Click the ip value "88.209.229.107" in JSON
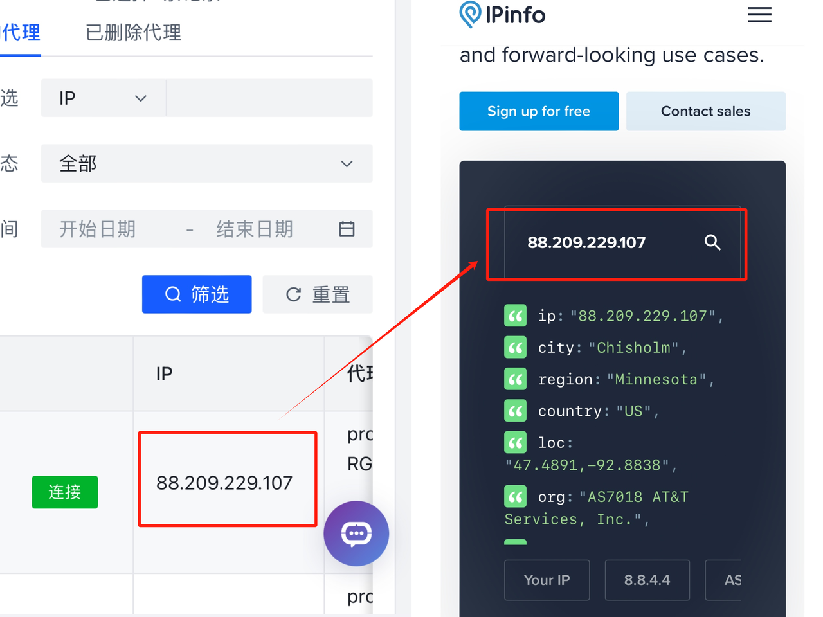 coord(643,316)
